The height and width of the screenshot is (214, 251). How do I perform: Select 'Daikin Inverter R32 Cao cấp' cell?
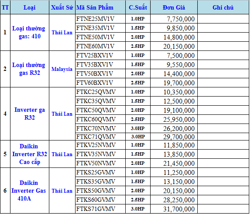coord(30,154)
